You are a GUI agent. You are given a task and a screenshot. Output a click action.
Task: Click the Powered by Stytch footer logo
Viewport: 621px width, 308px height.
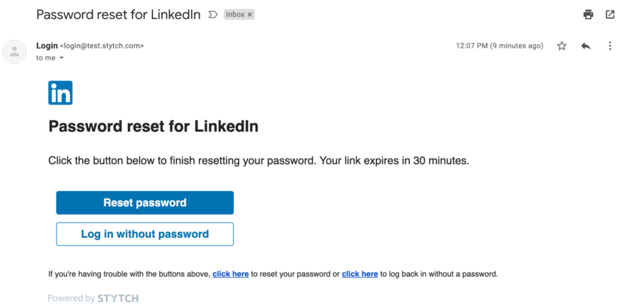(x=93, y=298)
